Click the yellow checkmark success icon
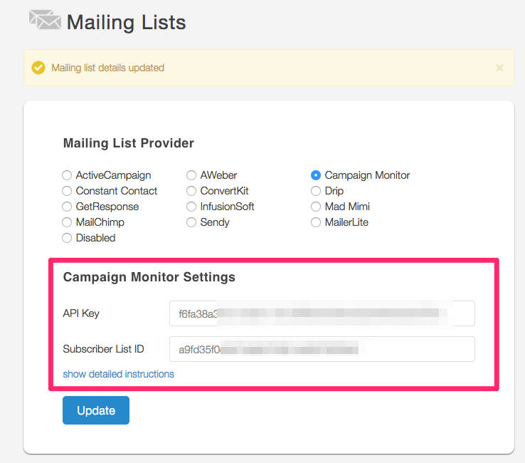This screenshot has height=463, width=525. [38, 68]
